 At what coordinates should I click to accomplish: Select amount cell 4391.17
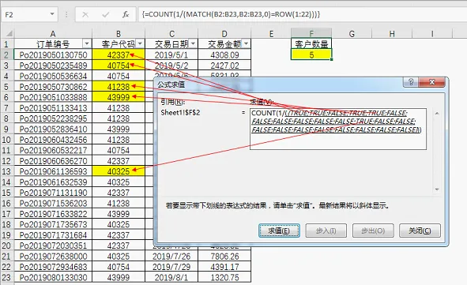coord(224,267)
